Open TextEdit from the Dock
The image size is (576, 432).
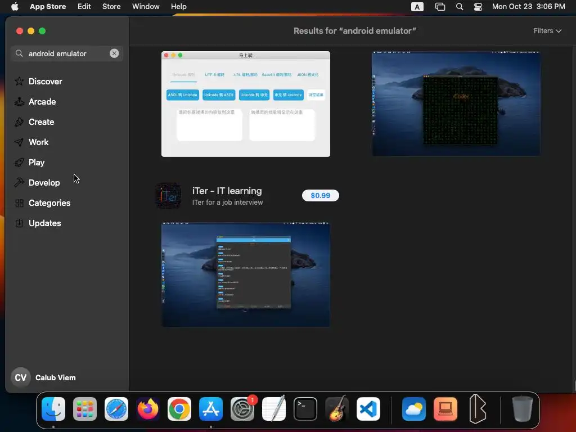pyautogui.click(x=274, y=409)
